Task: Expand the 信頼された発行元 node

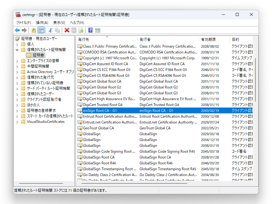Action: tap(17, 77)
